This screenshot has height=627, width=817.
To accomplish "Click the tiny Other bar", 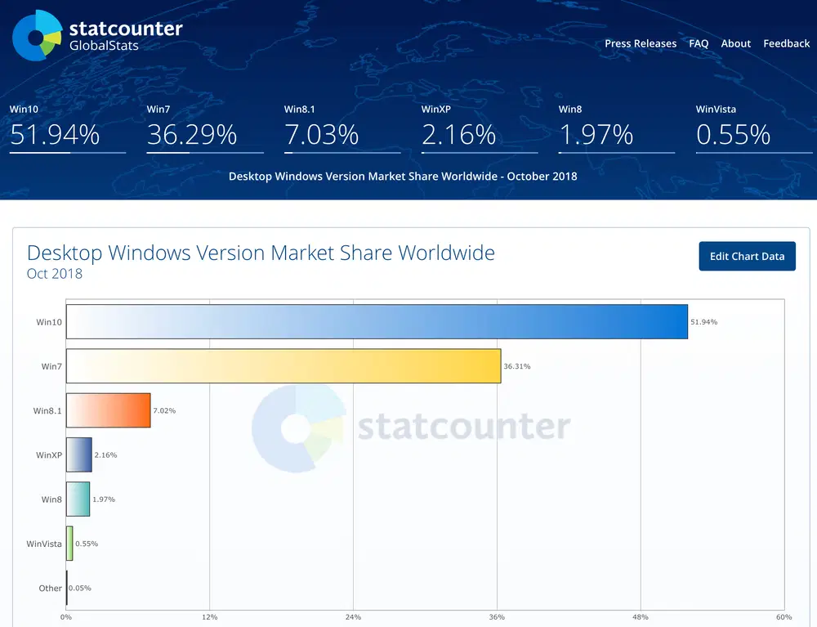I will tap(67, 588).
